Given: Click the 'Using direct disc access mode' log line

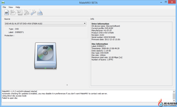Looking at the screenshot, I should 14,96.
